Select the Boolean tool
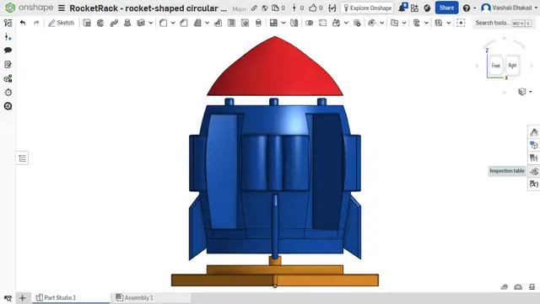 click(x=310, y=23)
